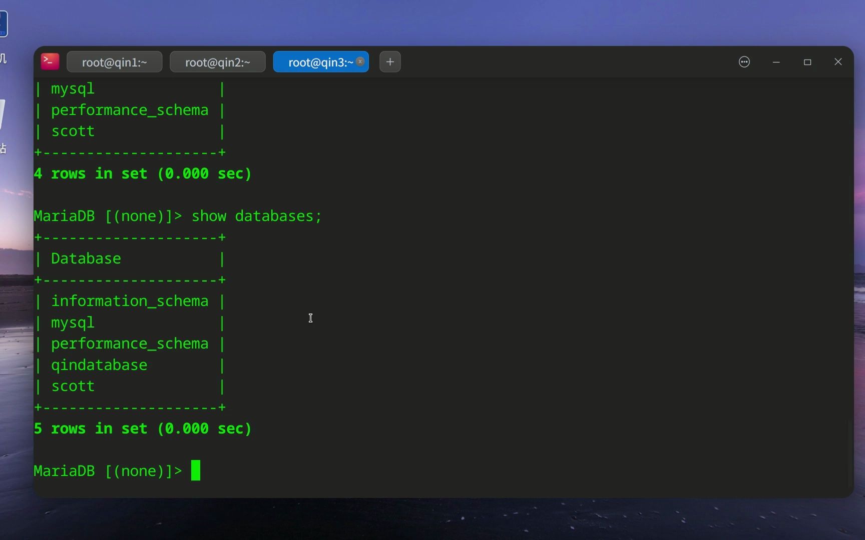
Task: Click the 'show databases;' command text
Action: point(256,216)
